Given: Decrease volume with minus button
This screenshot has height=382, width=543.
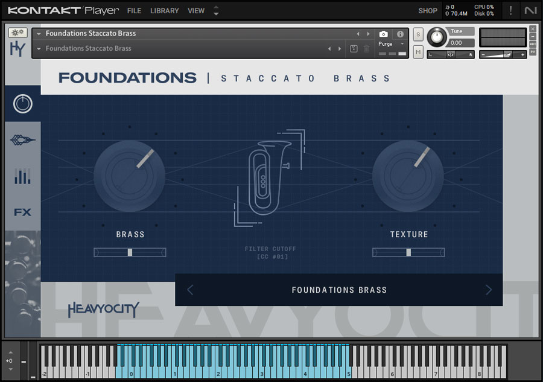Looking at the screenshot, I should click(483, 54).
